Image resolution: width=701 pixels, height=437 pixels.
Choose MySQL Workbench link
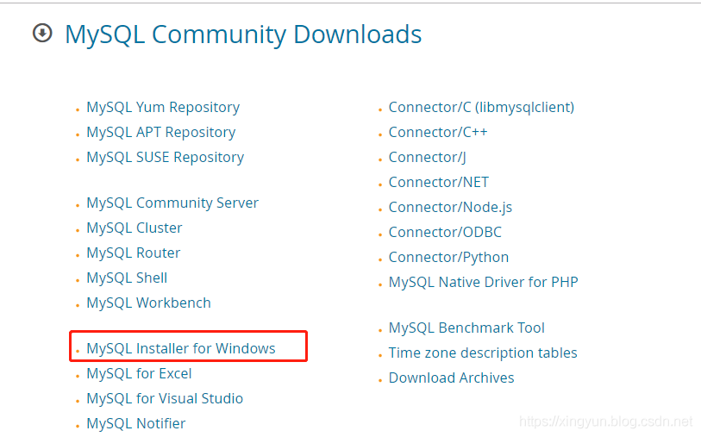point(148,303)
